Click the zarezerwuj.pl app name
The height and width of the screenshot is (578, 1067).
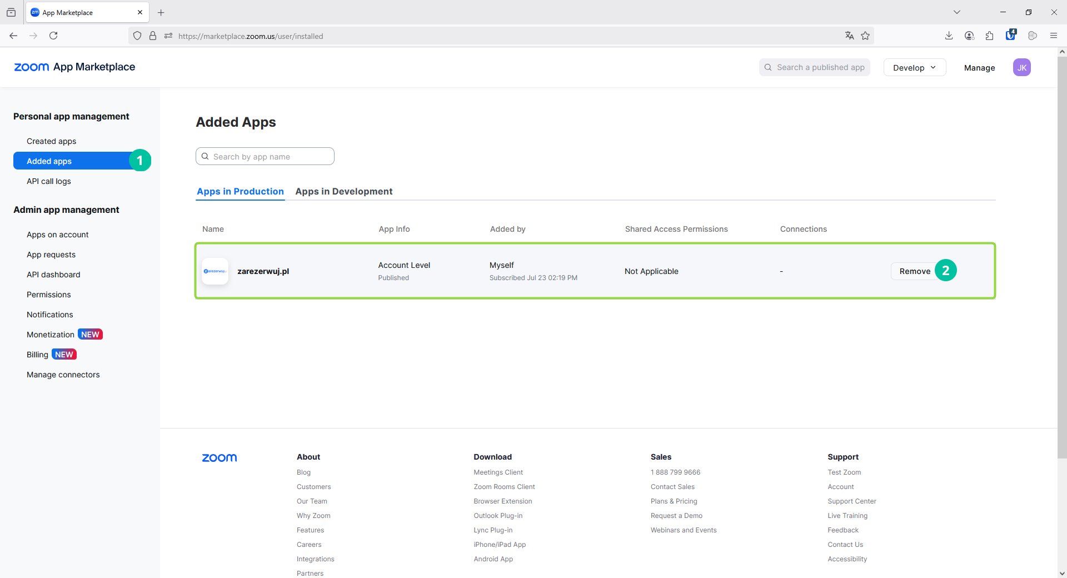coord(263,271)
